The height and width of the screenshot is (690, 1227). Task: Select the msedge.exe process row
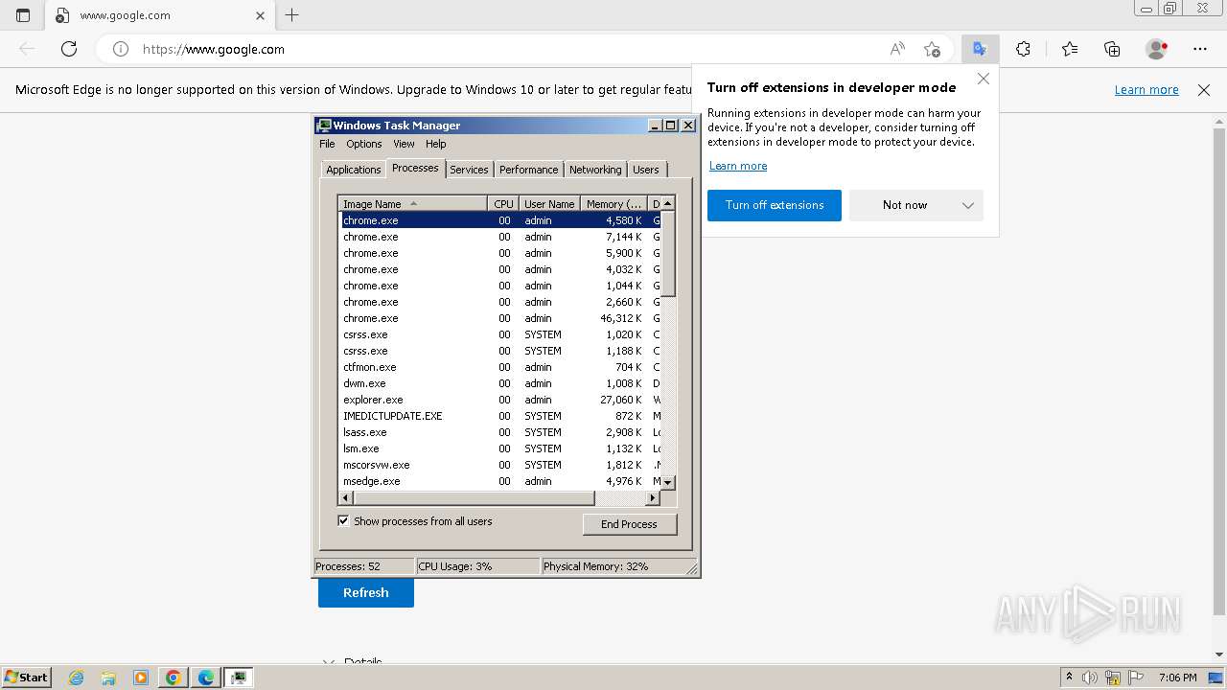(x=500, y=481)
